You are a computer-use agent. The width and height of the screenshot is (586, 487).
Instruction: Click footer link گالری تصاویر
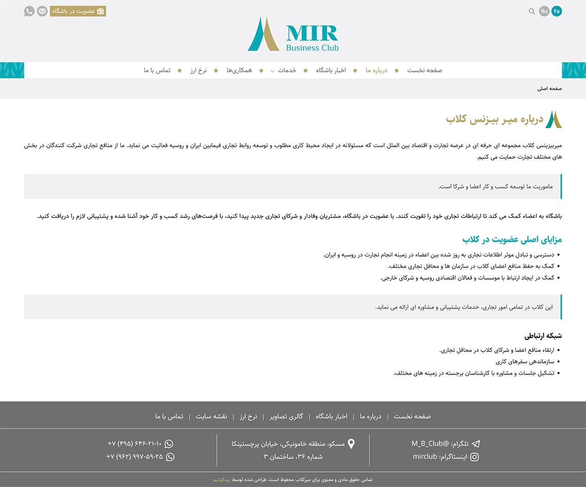286,417
